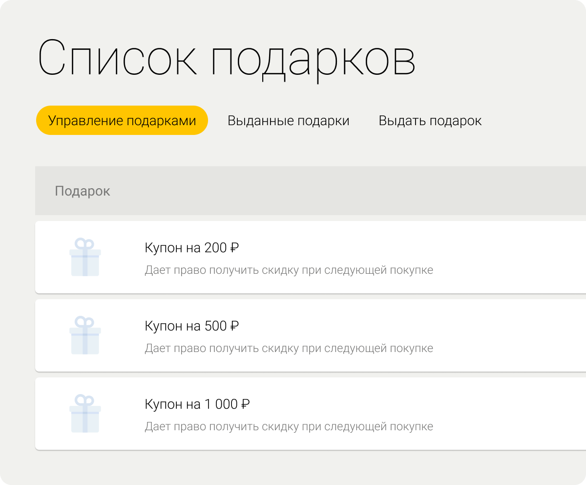The width and height of the screenshot is (586, 485).
Task: Go to the Выдать подарок tab
Action: point(430,121)
